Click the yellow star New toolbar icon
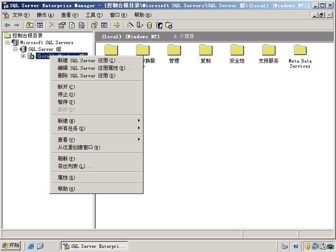This screenshot has height=252, width=336. [117, 25]
